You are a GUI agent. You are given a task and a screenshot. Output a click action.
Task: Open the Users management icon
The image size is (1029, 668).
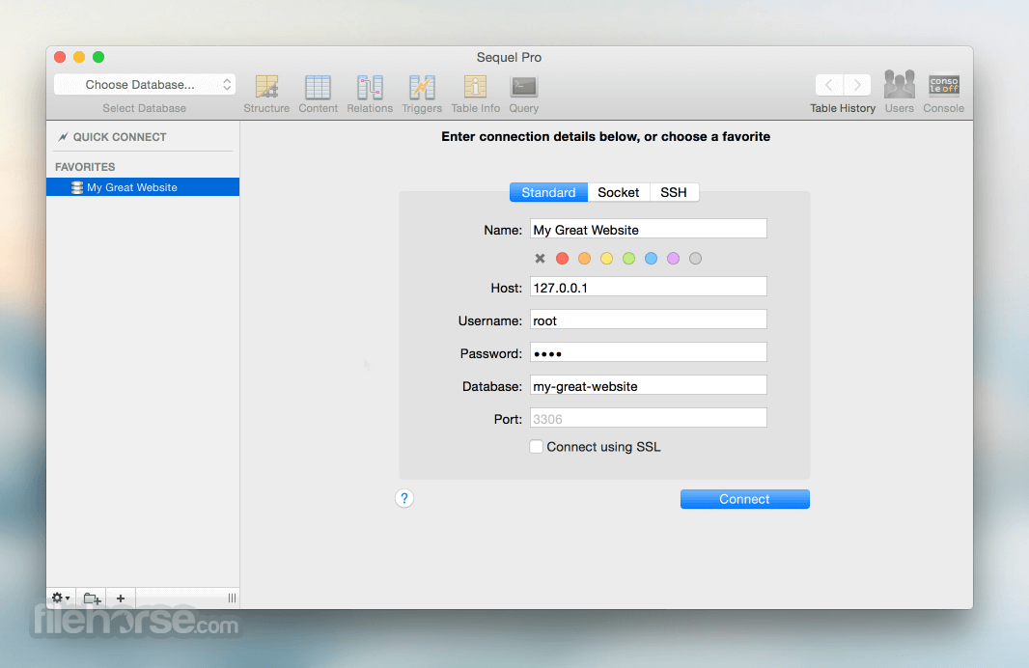(x=899, y=87)
